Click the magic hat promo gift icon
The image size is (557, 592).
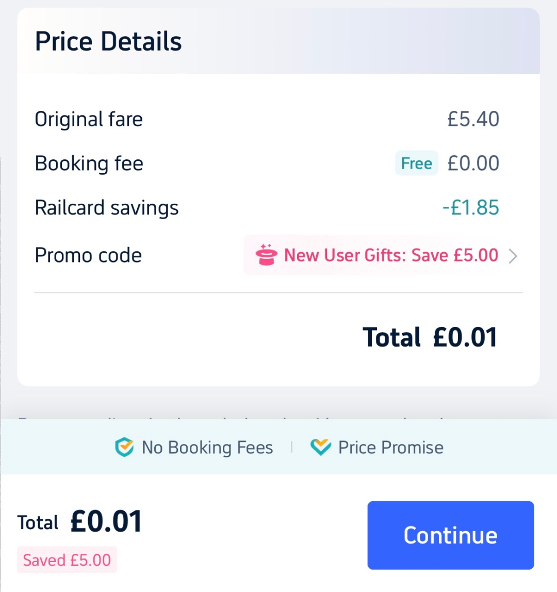pyautogui.click(x=266, y=255)
